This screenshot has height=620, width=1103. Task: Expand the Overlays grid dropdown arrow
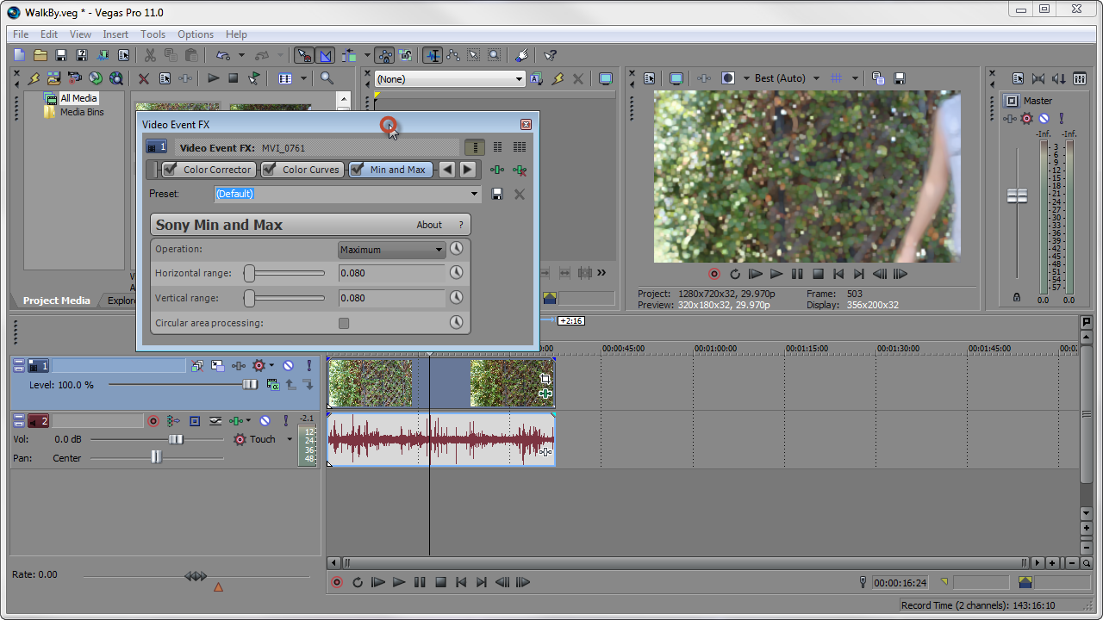[x=855, y=78]
